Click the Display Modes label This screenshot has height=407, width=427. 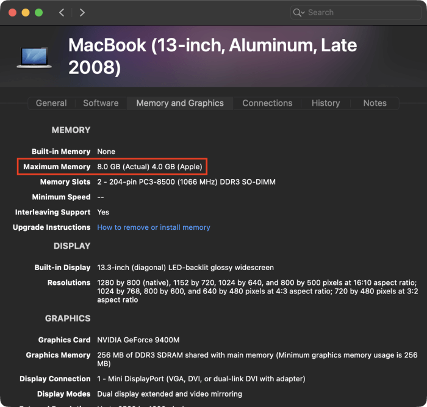(x=63, y=394)
